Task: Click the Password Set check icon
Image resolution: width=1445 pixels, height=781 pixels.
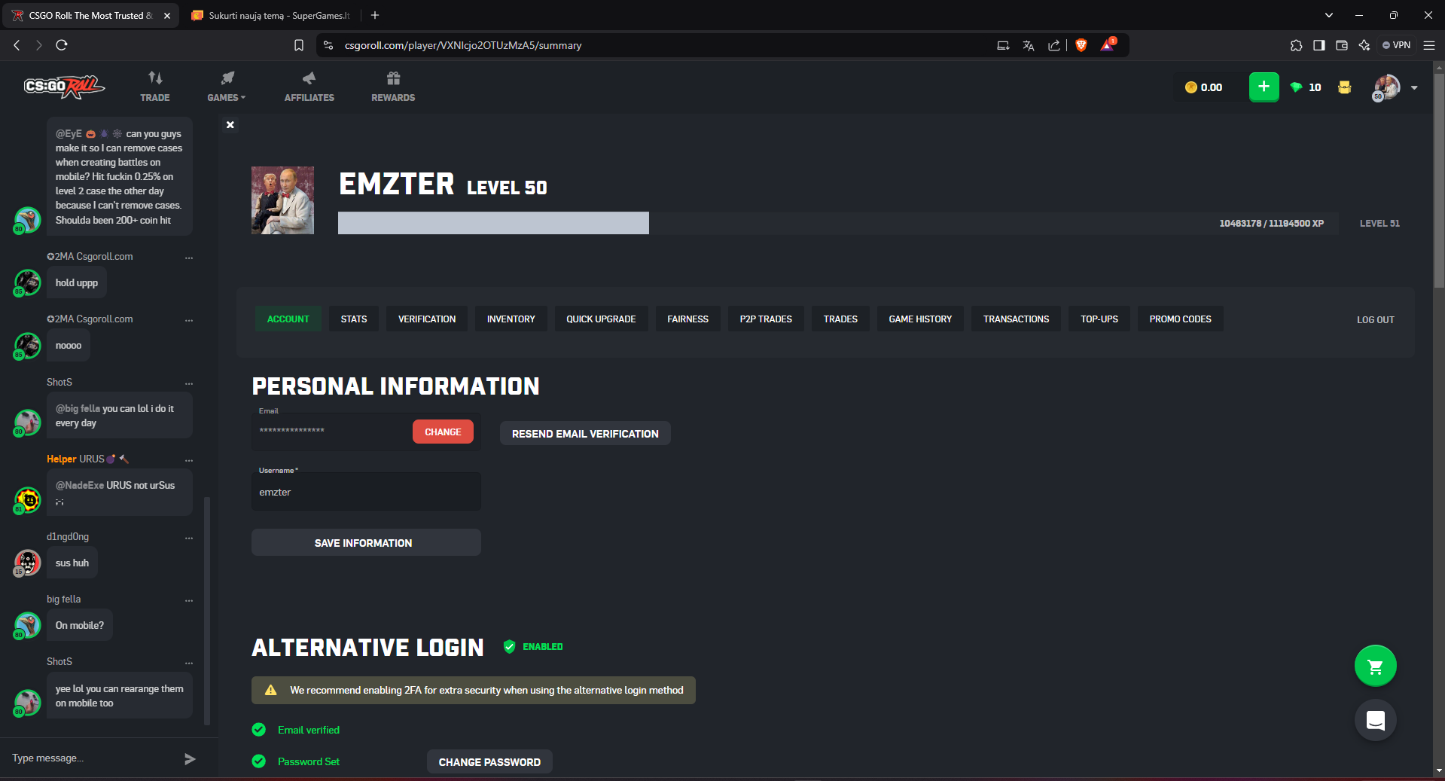Action: 259,761
